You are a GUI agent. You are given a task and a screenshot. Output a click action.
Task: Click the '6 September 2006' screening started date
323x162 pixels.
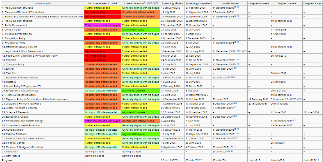pos(172,147)
